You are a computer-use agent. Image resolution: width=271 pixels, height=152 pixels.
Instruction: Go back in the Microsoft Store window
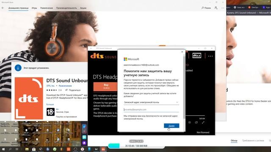(3, 8)
